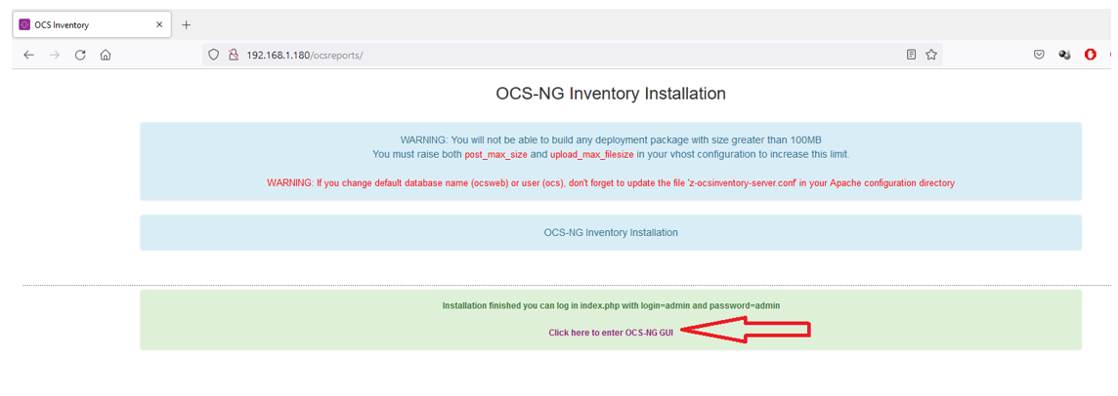The width and height of the screenshot is (1118, 396).
Task: Click the OCS-NG Inventory Installation page heading
Action: click(611, 94)
